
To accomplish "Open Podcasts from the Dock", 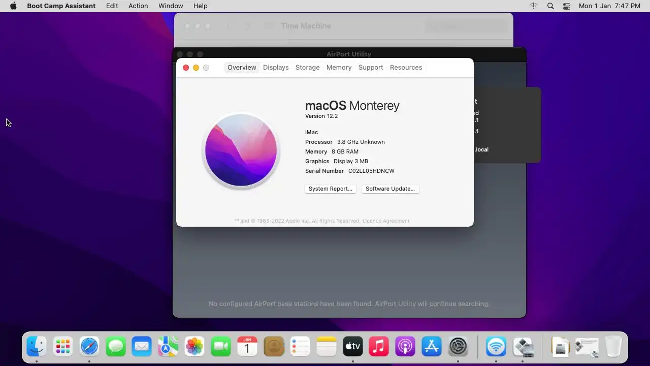I will [x=405, y=347].
